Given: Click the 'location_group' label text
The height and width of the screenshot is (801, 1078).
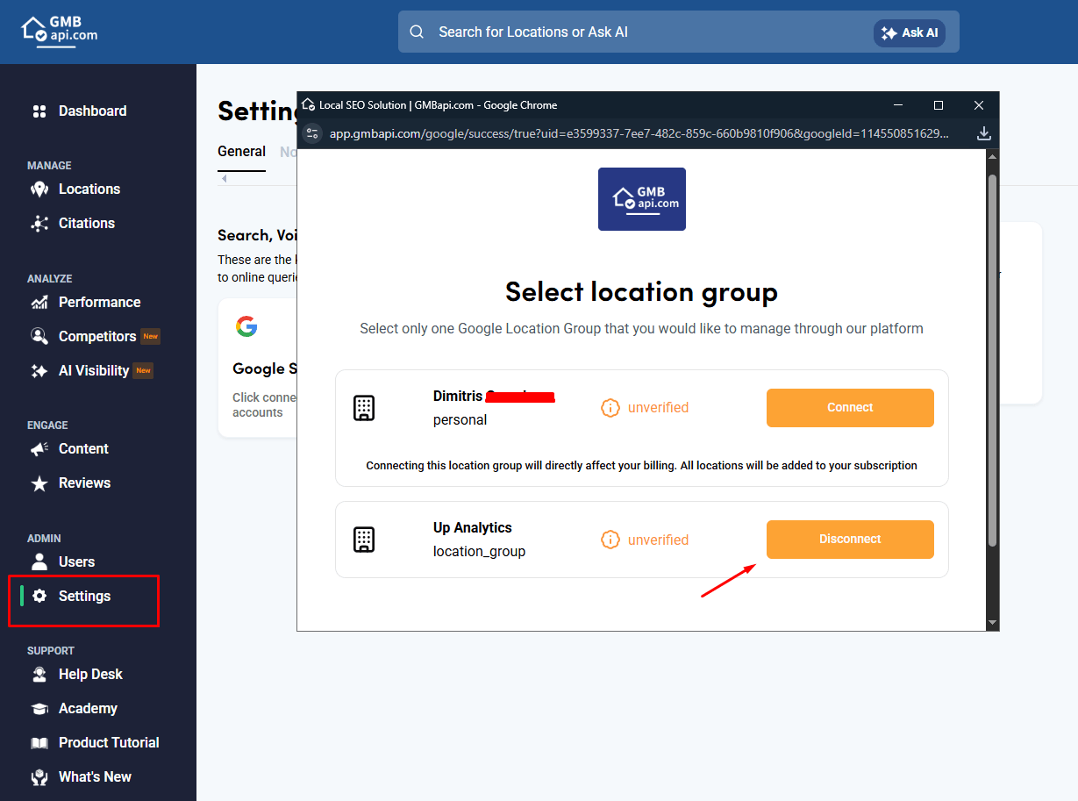Looking at the screenshot, I should pyautogui.click(x=479, y=552).
